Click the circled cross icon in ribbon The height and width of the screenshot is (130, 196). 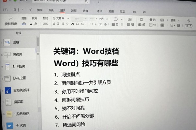coord(116,19)
